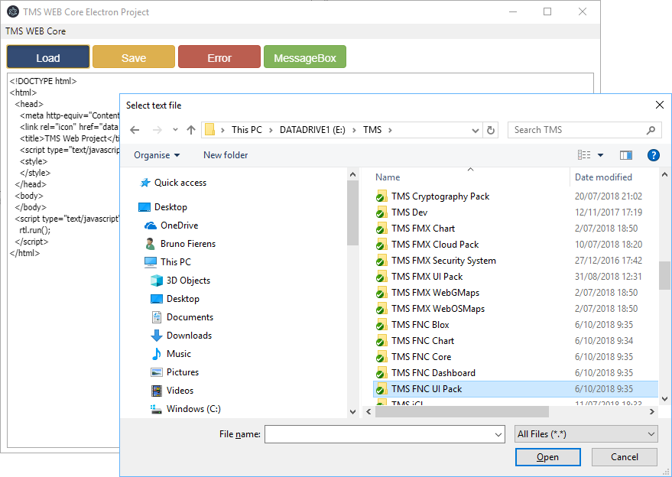Select the TMS FNC UI Pack folder

(x=515, y=389)
